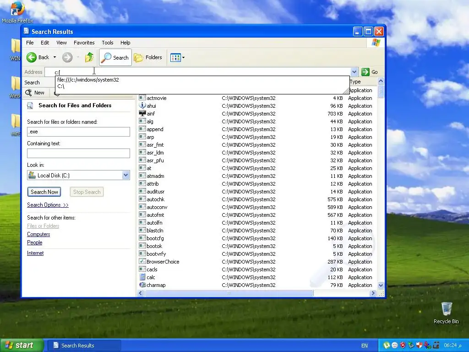Click the bootvrfy file name

156,254
